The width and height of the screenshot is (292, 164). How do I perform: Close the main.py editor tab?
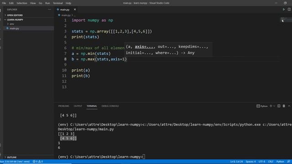(x=75, y=10)
